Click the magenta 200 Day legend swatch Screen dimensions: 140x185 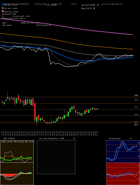point(3,11)
